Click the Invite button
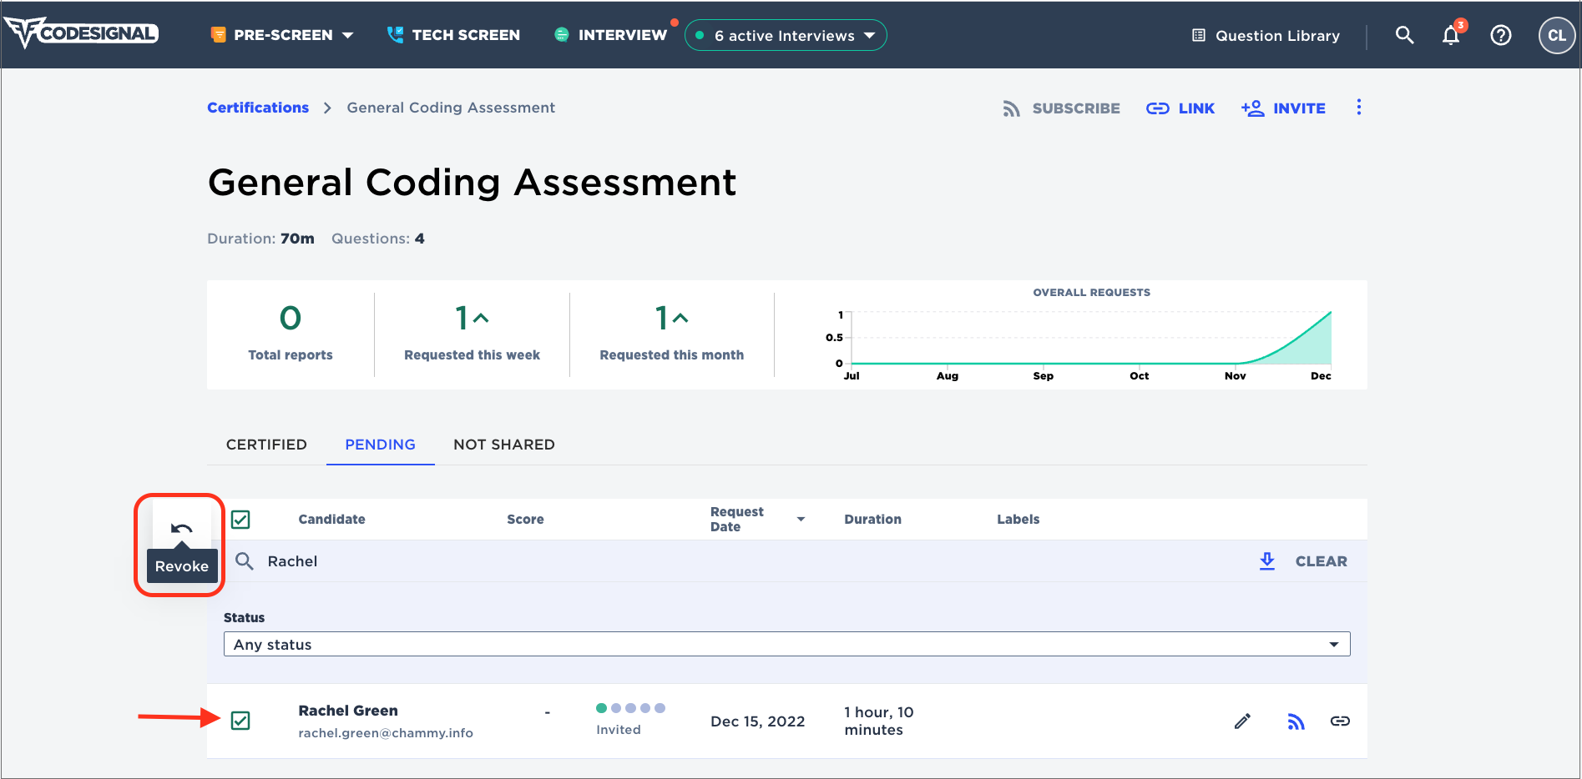The image size is (1582, 779). pos(1283,108)
